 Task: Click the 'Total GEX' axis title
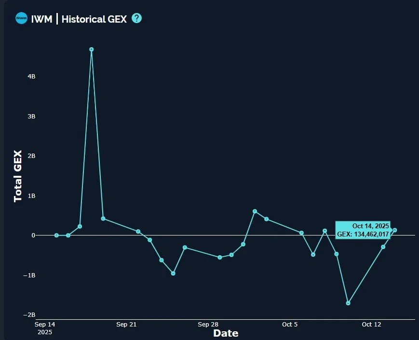(18, 176)
